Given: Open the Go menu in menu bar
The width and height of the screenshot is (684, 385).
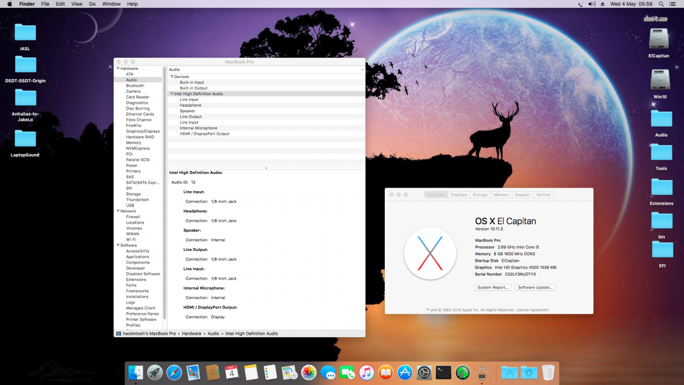Looking at the screenshot, I should (92, 4).
